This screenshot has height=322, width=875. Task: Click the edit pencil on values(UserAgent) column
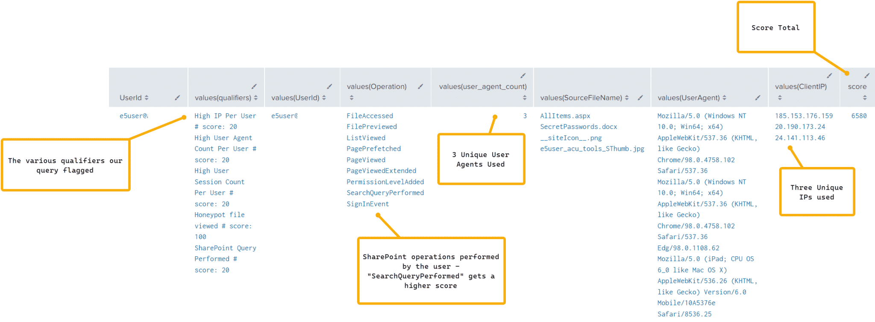pos(757,98)
